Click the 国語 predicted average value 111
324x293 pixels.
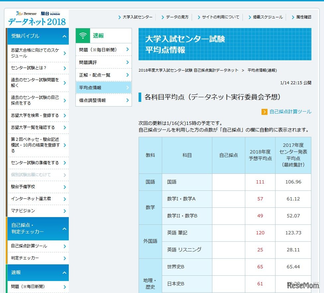[260, 182]
